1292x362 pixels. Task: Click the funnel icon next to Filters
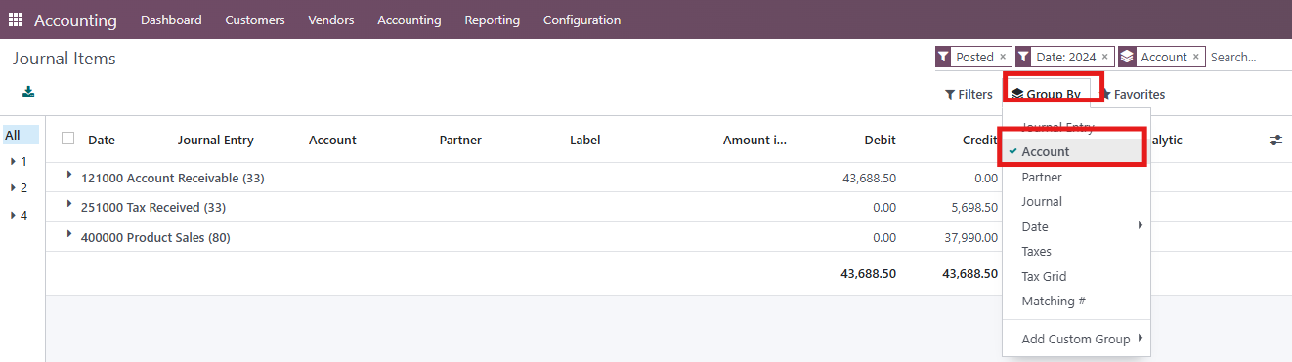(950, 95)
